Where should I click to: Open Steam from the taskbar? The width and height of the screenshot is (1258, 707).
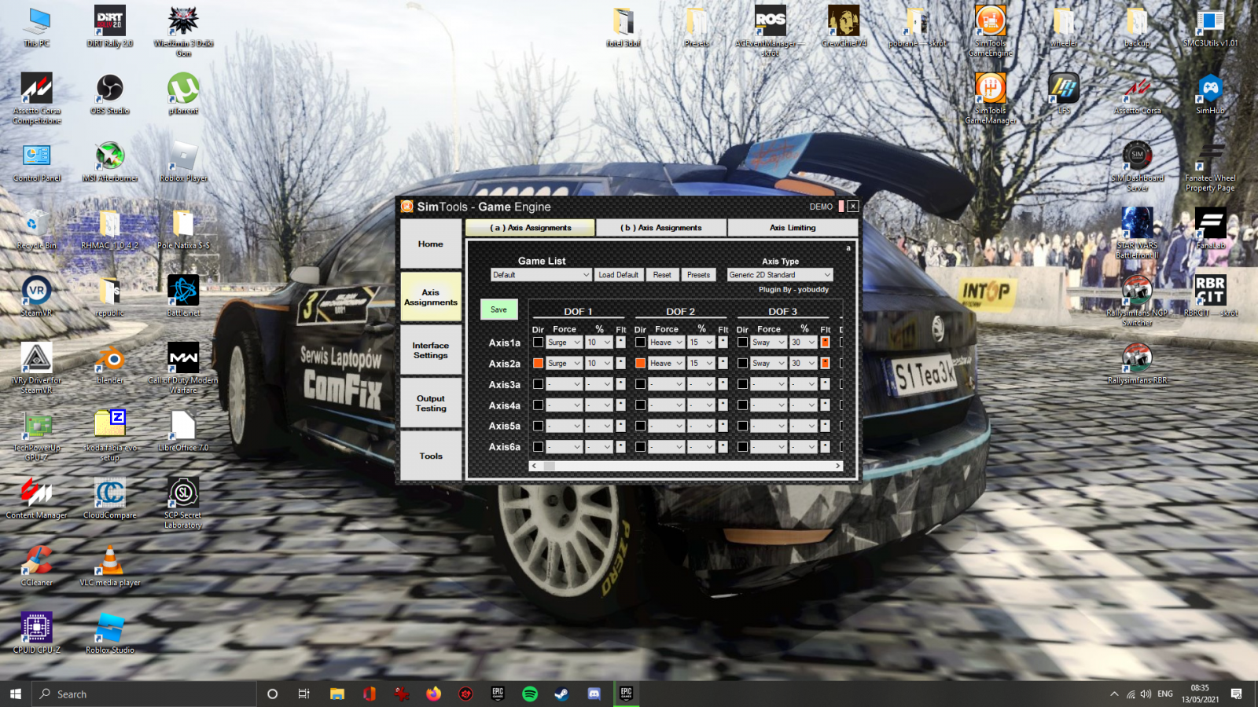[561, 694]
